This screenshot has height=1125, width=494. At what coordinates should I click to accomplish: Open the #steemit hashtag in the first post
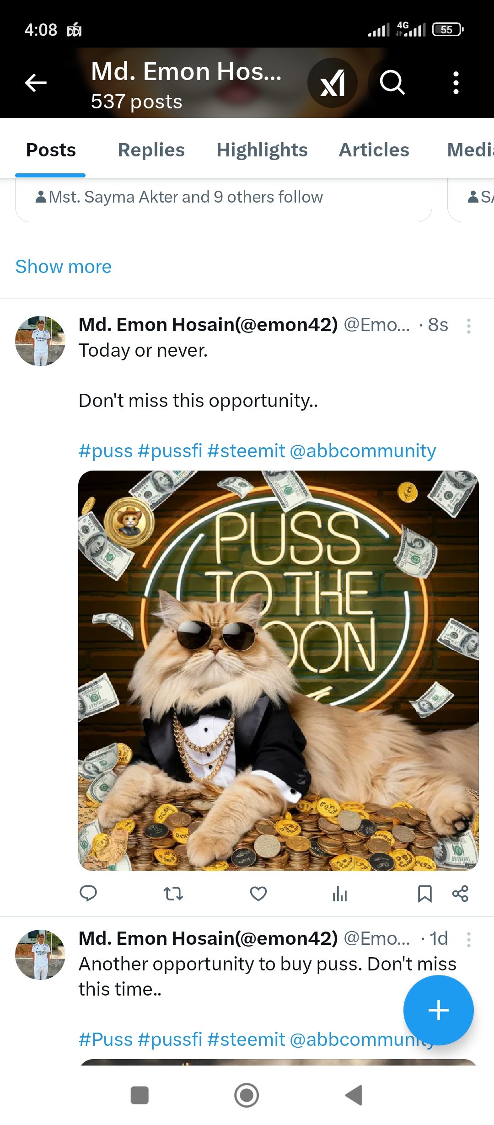click(x=246, y=451)
